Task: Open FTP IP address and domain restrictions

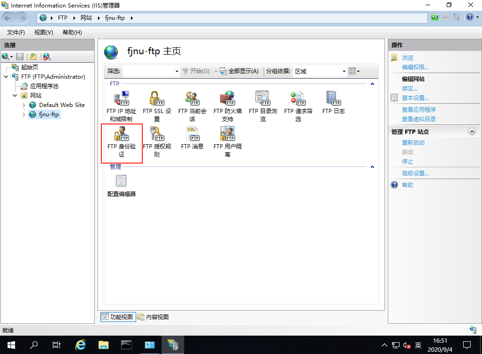Action: click(122, 106)
